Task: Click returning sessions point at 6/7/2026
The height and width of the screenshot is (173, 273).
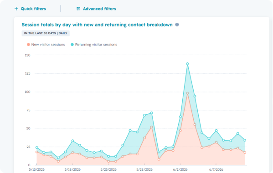Action: point(216,130)
